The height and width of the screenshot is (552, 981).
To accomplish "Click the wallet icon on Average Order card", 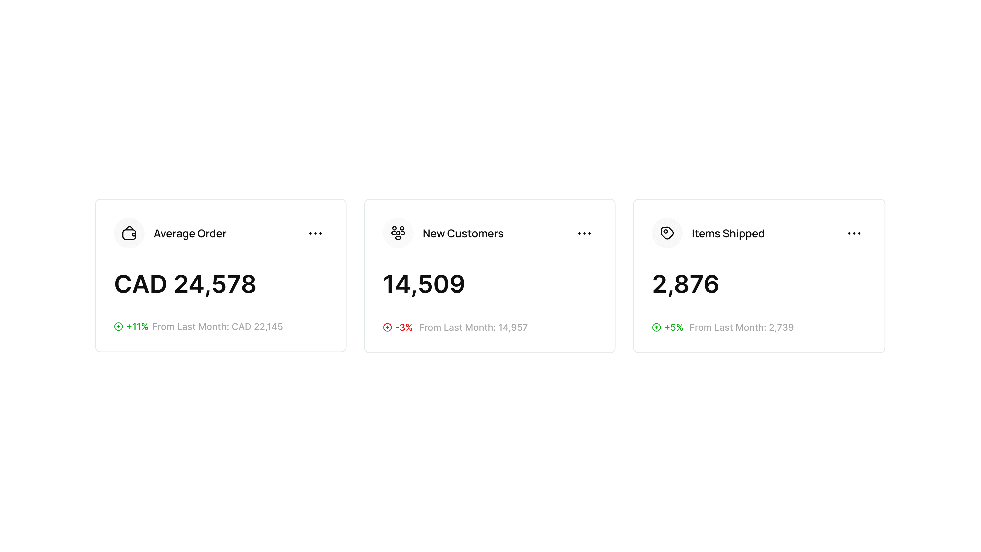I will click(129, 233).
